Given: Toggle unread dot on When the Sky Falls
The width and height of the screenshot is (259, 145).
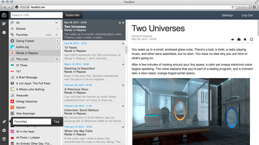Looking at the screenshot, I should point(123,127).
